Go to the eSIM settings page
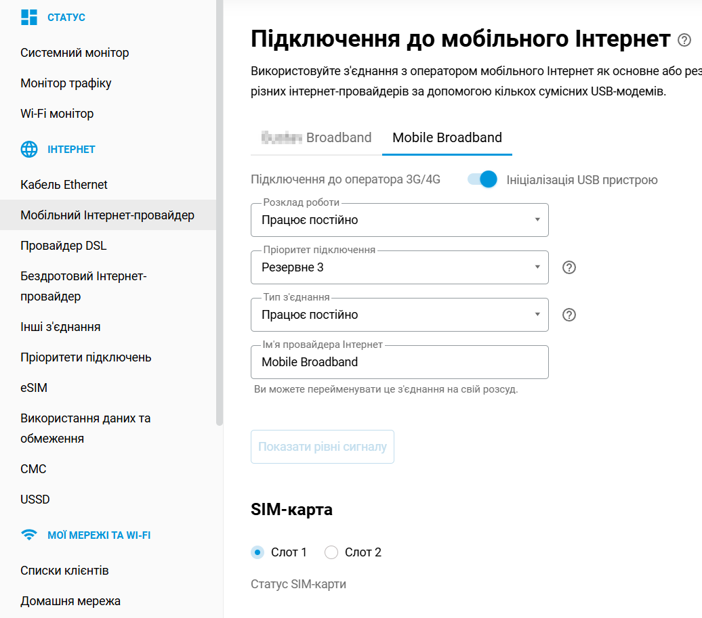Viewport: 702px width, 618px height. click(x=34, y=388)
